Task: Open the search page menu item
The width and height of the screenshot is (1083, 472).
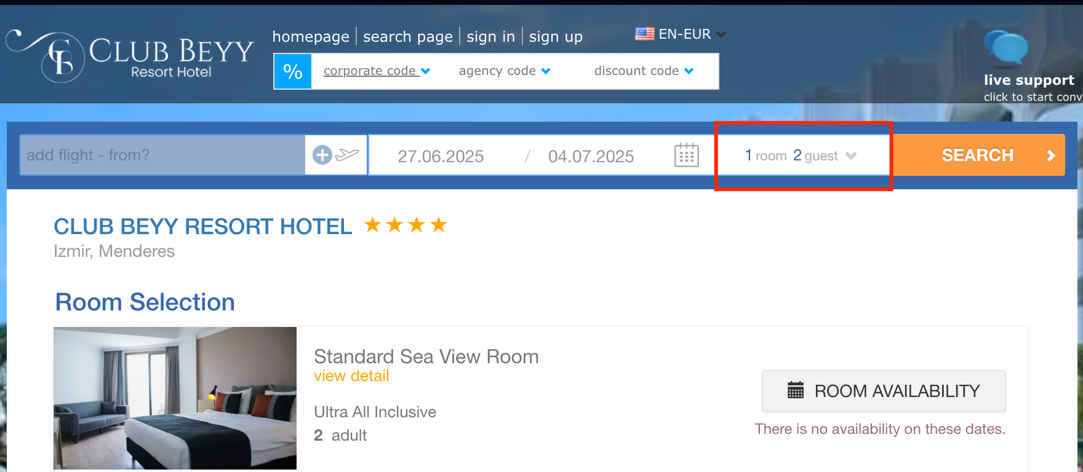Action: pyautogui.click(x=408, y=37)
